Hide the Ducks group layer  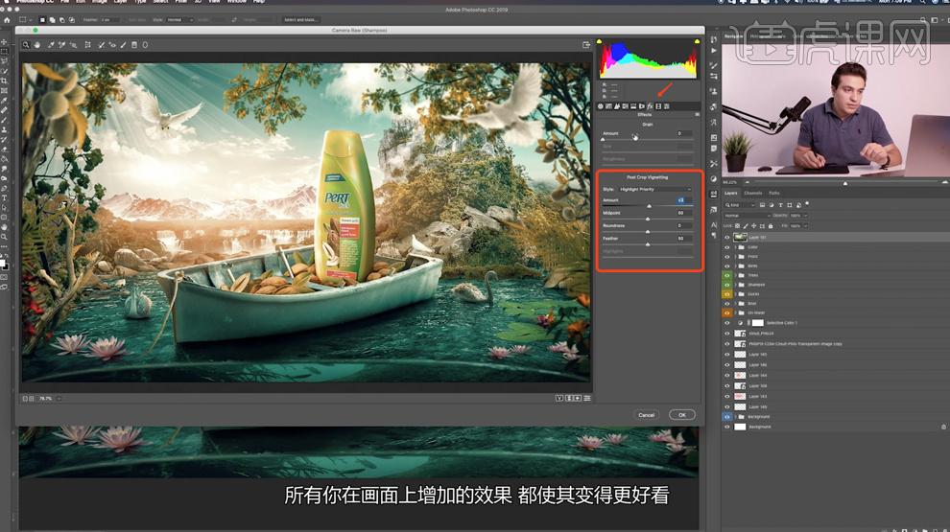pos(727,294)
